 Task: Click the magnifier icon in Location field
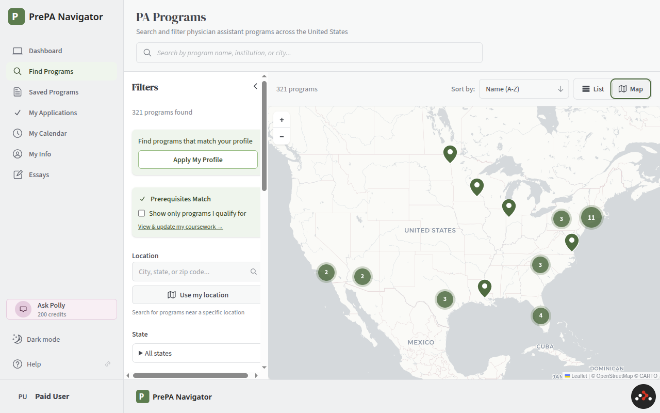(253, 272)
